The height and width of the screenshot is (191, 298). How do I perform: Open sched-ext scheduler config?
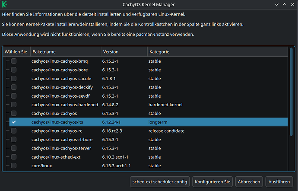pos(160,181)
